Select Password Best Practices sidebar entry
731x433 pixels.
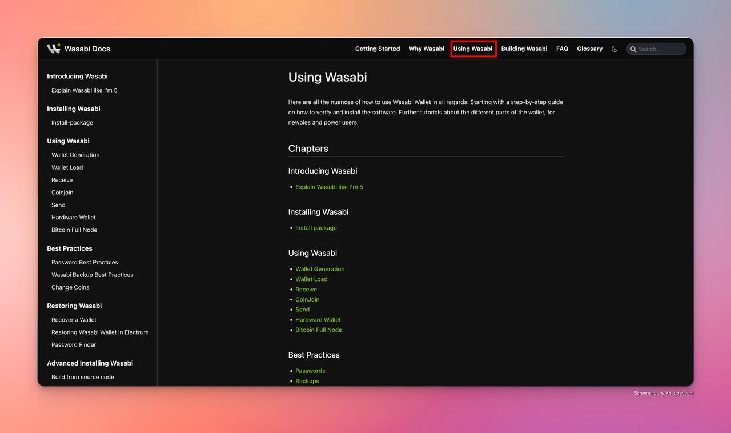pyautogui.click(x=85, y=263)
